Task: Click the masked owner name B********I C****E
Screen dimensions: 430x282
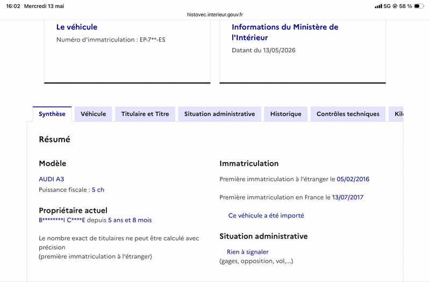Action: tap(62, 220)
